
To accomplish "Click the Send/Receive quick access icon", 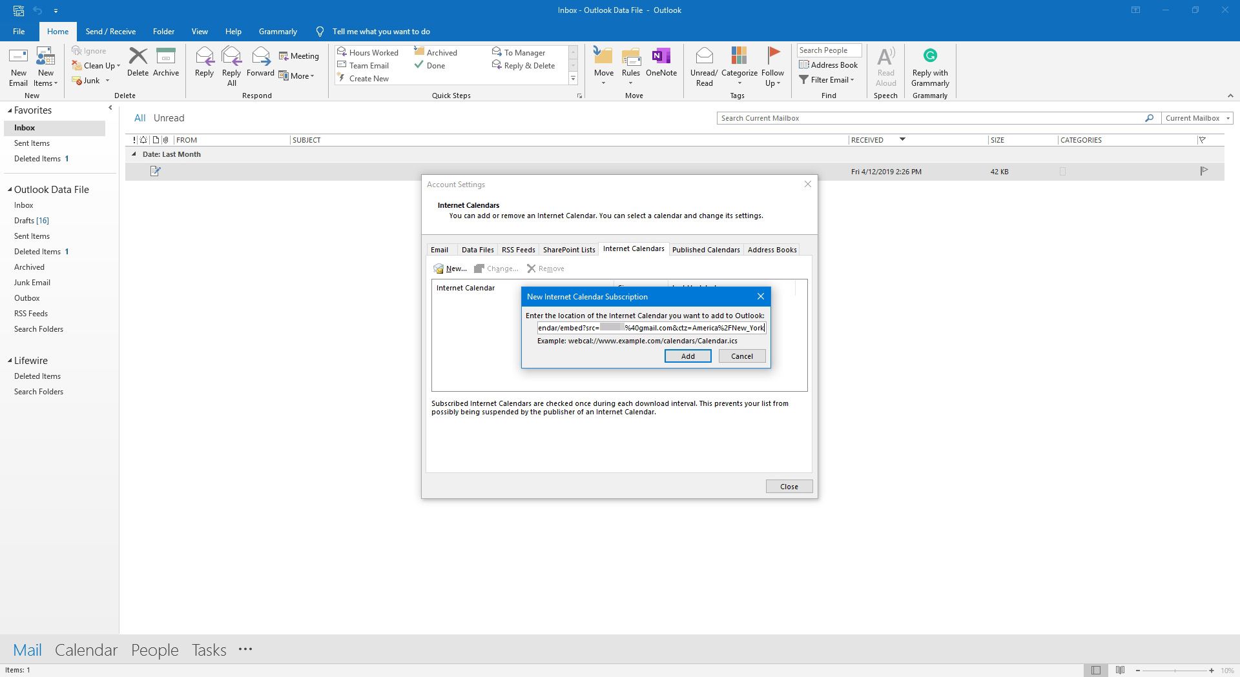I will (19, 10).
